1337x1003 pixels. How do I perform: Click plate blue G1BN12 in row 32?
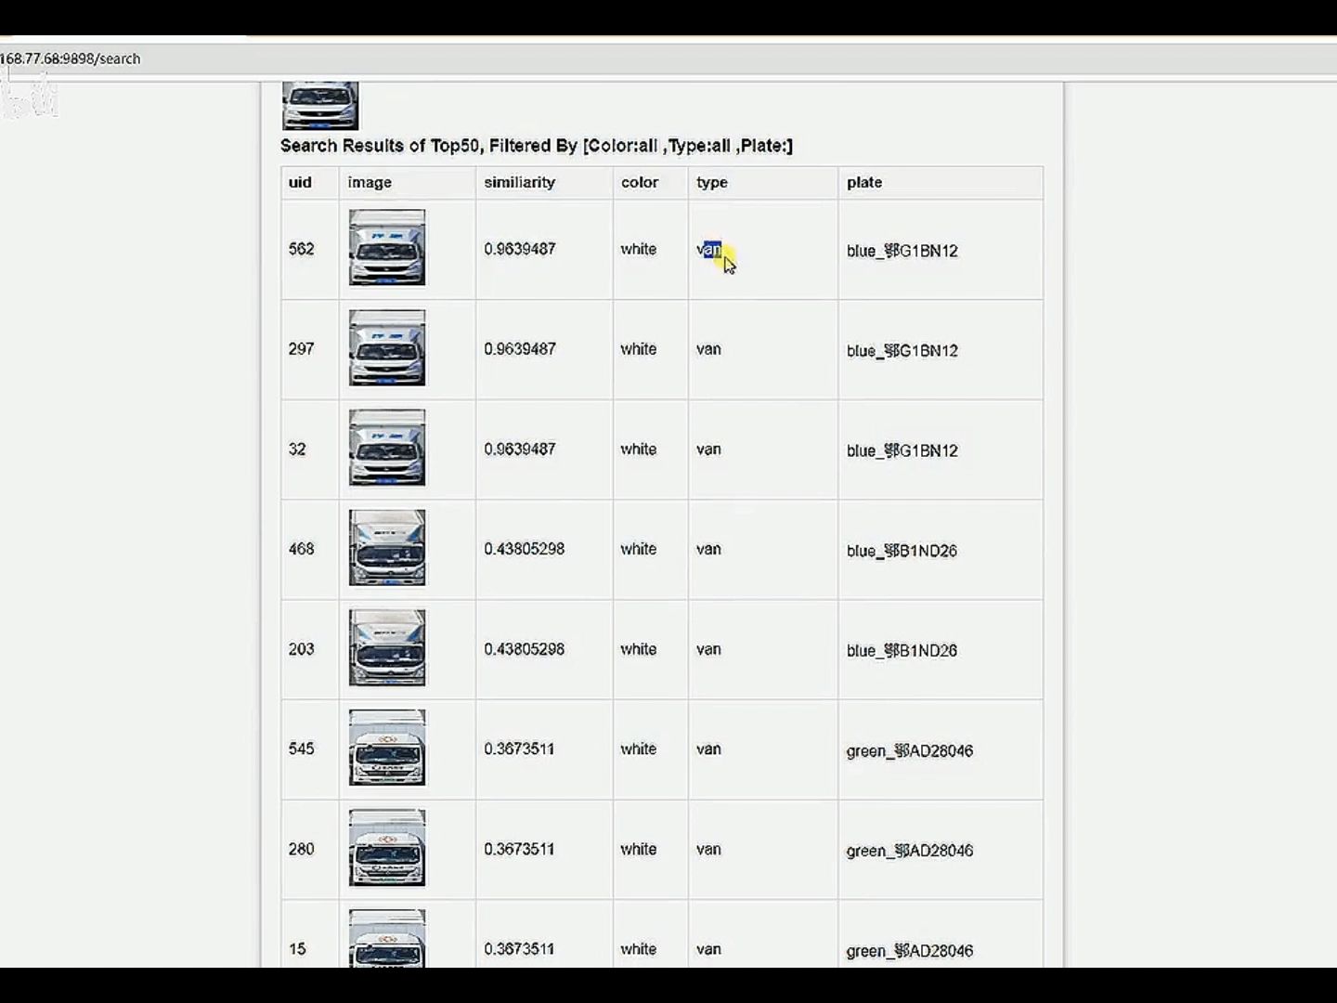point(902,450)
